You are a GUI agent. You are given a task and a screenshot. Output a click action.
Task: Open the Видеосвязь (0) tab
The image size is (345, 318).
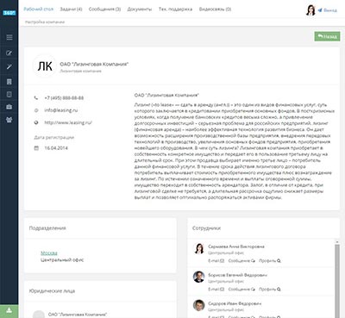pyautogui.click(x=215, y=9)
